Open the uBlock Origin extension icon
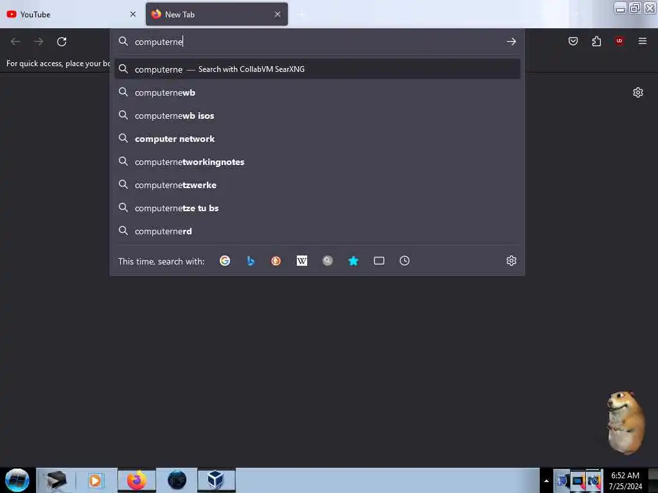 [619, 40]
